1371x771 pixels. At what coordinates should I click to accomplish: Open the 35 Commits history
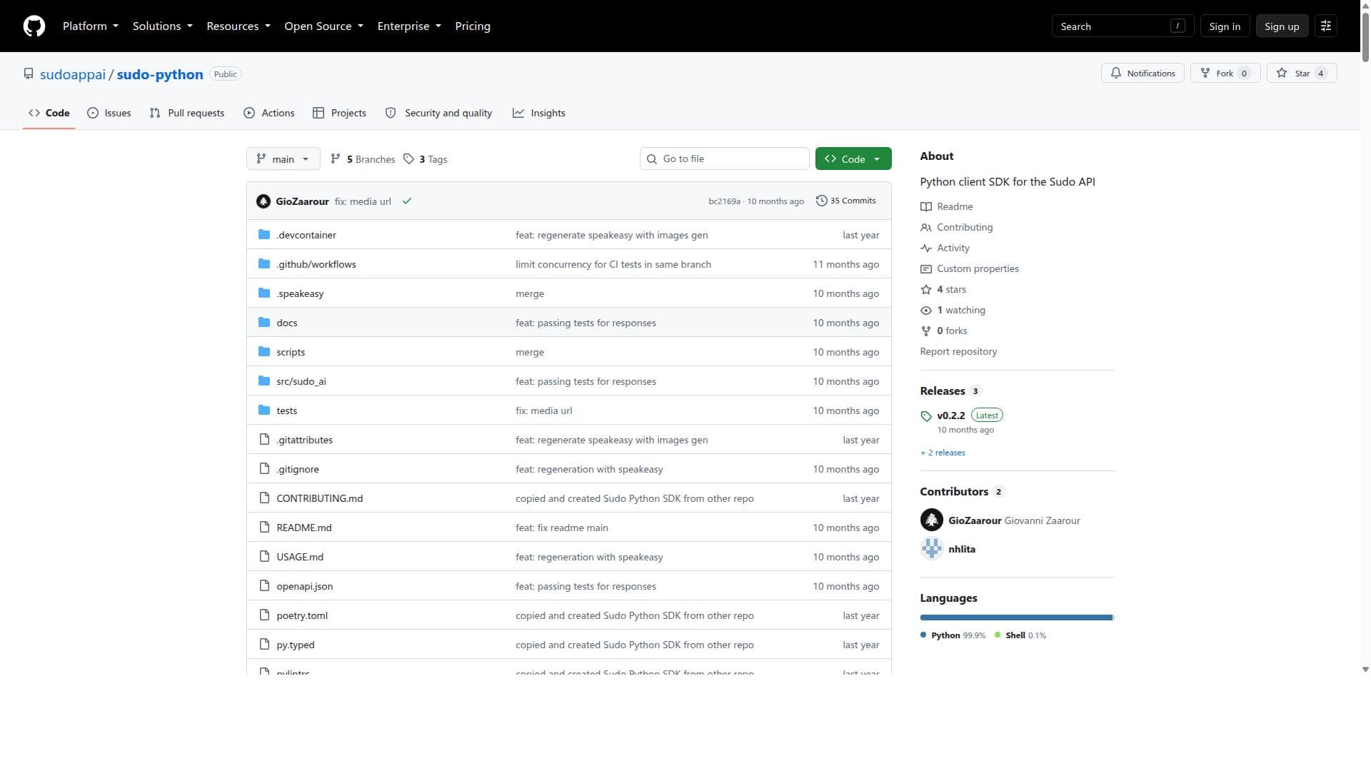tap(846, 201)
